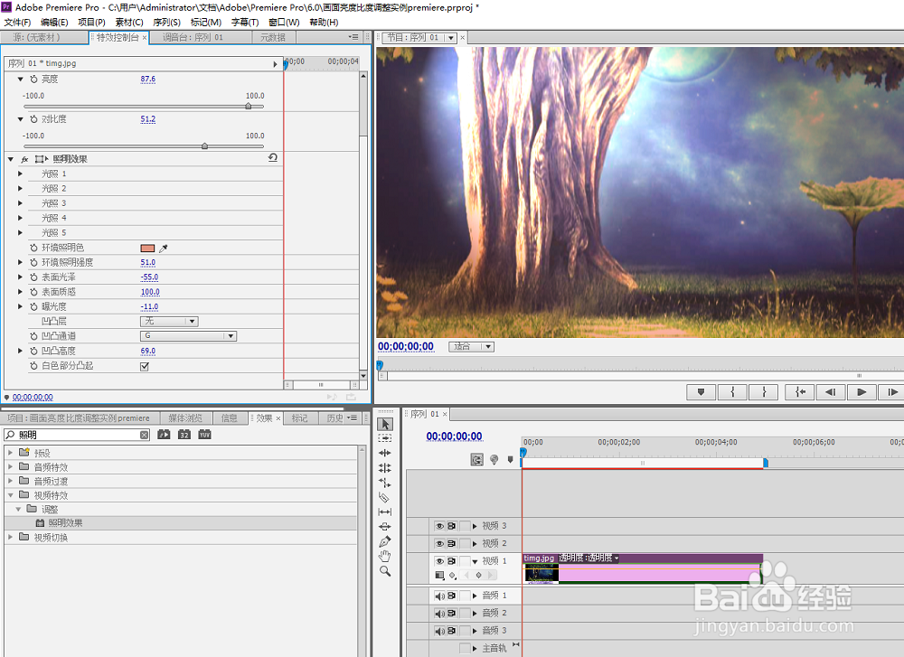Collapse the 照明效果 effect group

pyautogui.click(x=10, y=159)
